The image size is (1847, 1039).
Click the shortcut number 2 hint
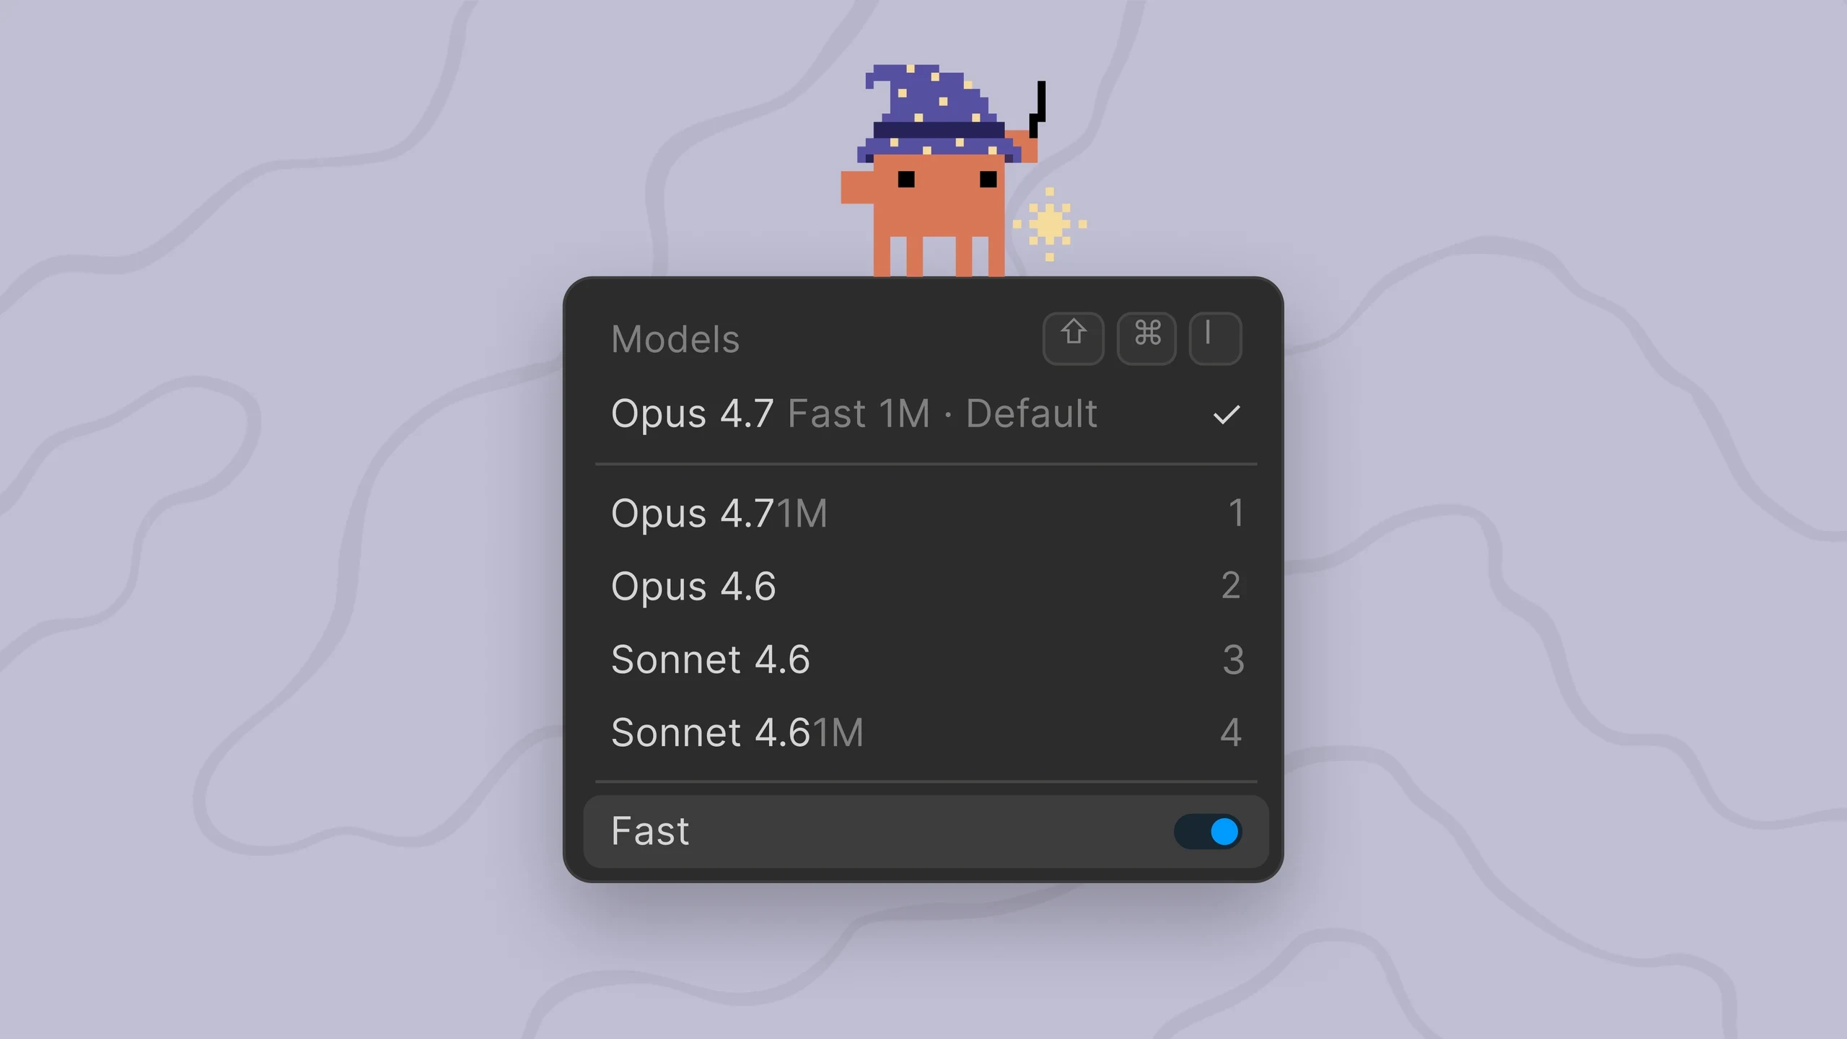tap(1232, 586)
